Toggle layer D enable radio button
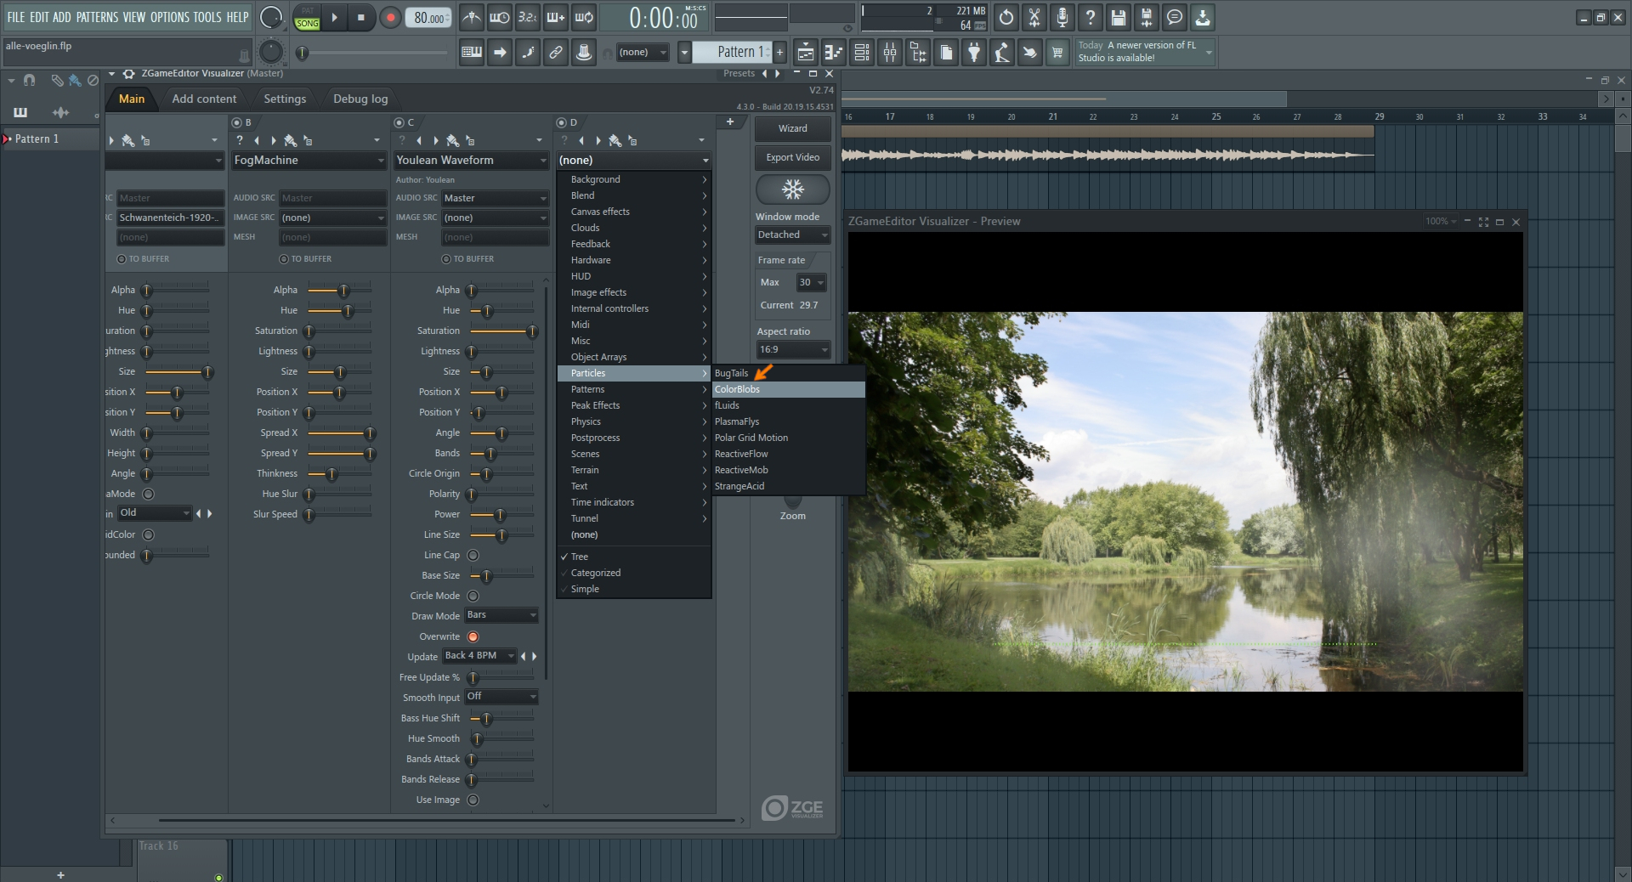This screenshot has width=1632, height=882. tap(562, 122)
